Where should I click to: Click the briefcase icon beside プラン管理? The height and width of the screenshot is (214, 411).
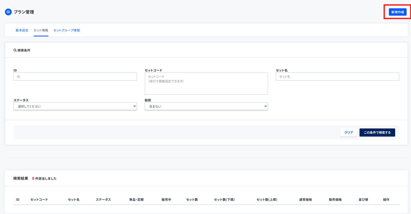[x=8, y=12]
